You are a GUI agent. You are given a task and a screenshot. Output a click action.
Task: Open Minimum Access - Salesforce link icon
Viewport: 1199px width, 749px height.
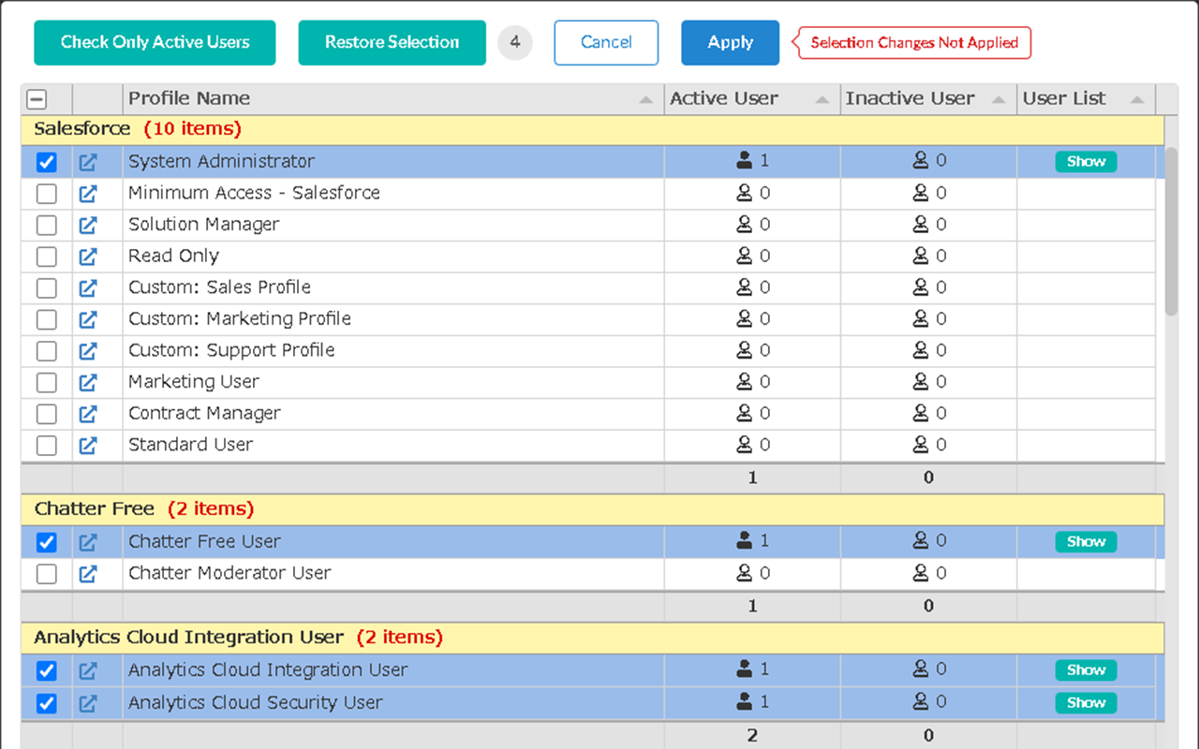click(87, 194)
